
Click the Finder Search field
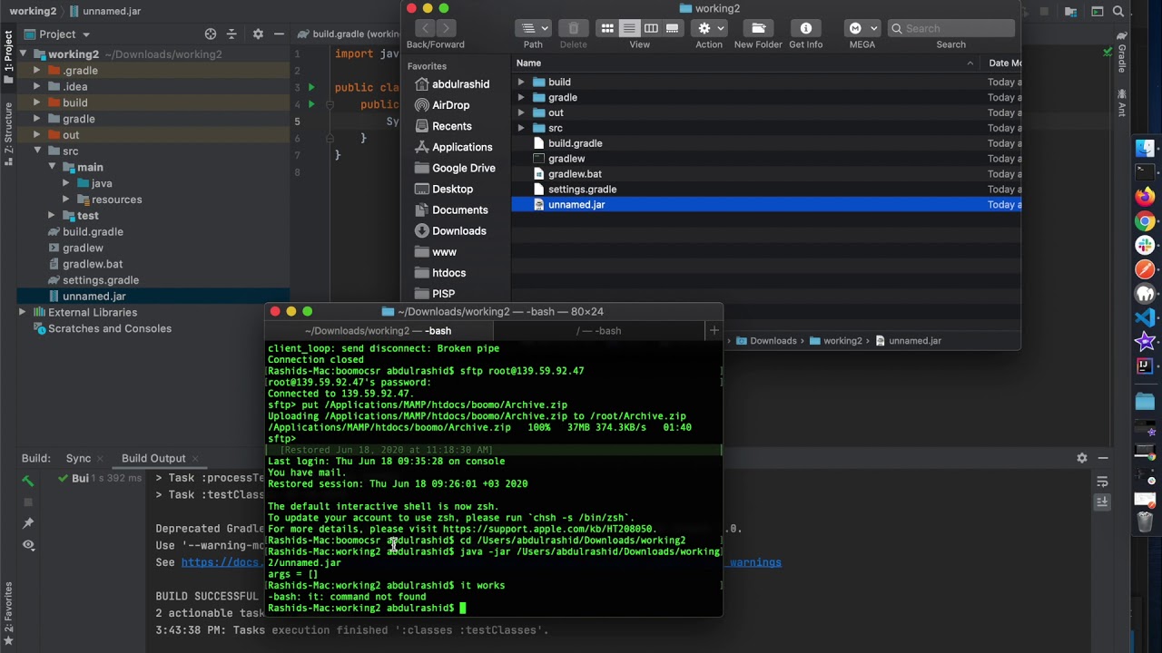pos(955,29)
